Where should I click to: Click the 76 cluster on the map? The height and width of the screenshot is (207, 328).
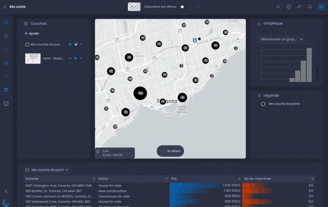[126, 112]
